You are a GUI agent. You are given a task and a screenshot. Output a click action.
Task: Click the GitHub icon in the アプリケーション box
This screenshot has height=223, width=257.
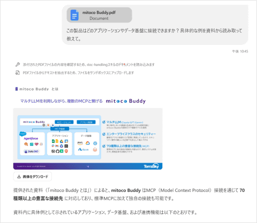click(57, 151)
